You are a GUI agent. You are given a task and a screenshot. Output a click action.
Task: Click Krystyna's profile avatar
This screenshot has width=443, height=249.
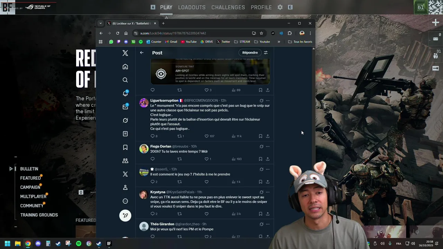[144, 194]
